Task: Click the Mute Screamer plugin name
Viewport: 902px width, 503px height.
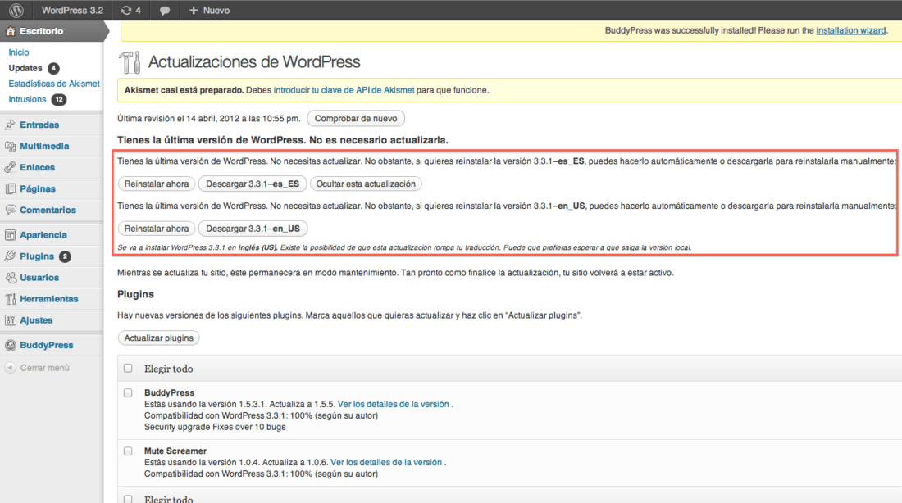Action: (175, 451)
